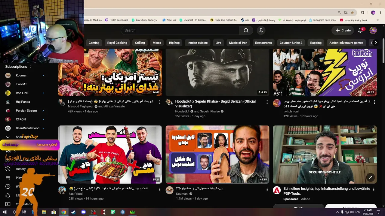
Task: Open the Chrome extensions puzzle icon
Action: pos(362,13)
